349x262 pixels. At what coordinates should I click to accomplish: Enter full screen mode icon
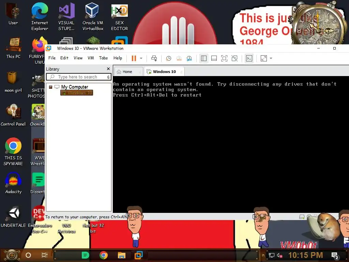[224, 58]
